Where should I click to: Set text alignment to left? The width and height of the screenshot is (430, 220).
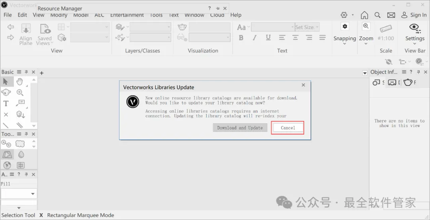pos(282,37)
